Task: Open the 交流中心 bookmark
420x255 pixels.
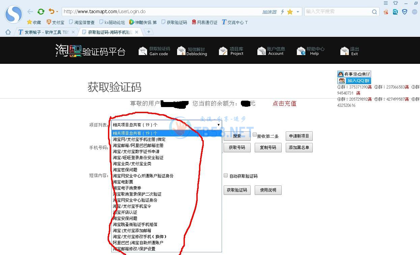Action: coord(235,22)
